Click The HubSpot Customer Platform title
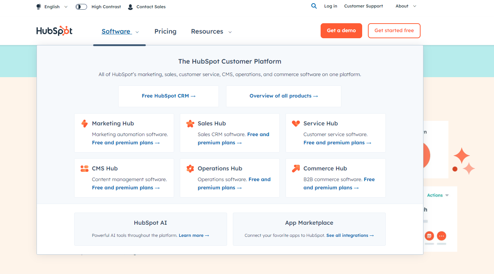 [x=230, y=61]
